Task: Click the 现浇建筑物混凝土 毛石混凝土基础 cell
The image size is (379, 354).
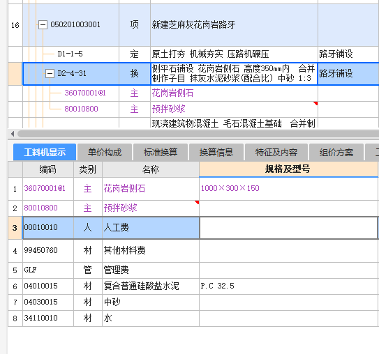Action: click(x=234, y=123)
